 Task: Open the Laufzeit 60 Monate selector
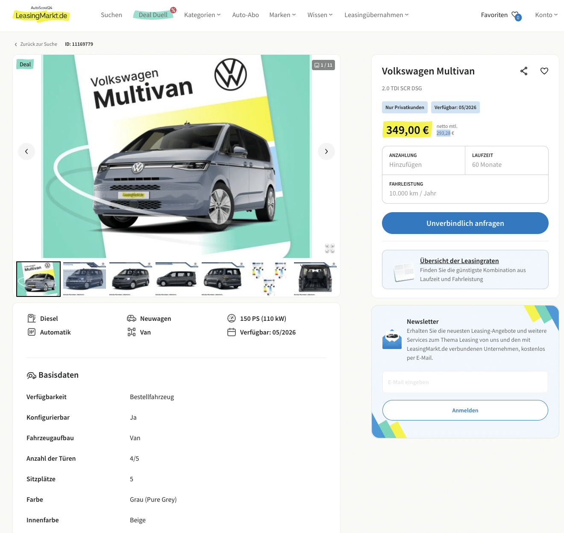click(507, 160)
